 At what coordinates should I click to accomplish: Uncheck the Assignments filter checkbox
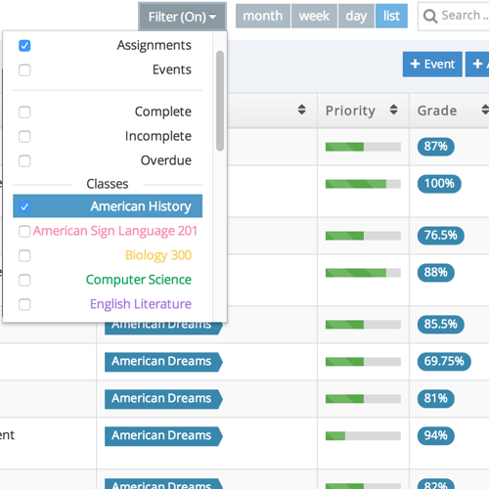[24, 46]
